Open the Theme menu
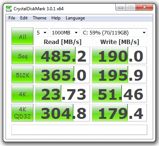Viewport: 159px width, 146px height. (x=40, y=18)
